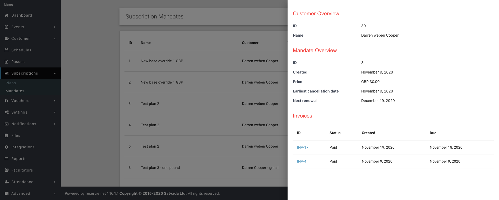Open the Integrations menu item
The width and height of the screenshot is (499, 200).
tap(30, 147)
